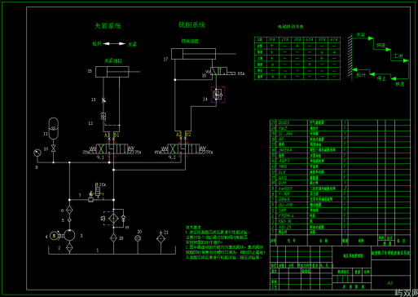Click the A3 cell in title block

point(390,283)
